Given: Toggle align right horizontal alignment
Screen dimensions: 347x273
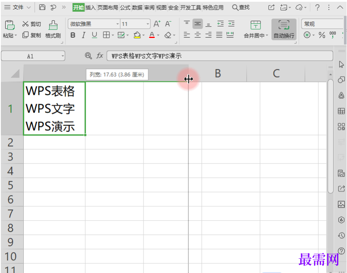Looking at the screenshot, I should 208,35.
